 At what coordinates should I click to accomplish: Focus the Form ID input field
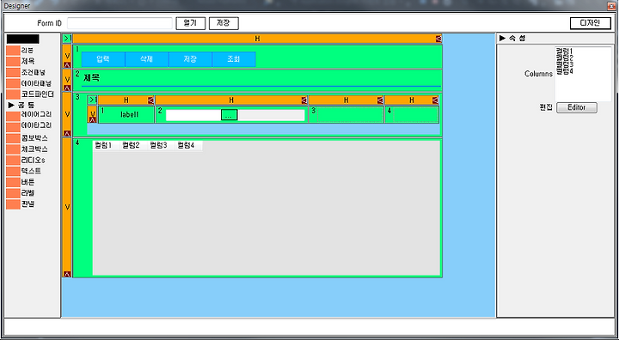120,23
